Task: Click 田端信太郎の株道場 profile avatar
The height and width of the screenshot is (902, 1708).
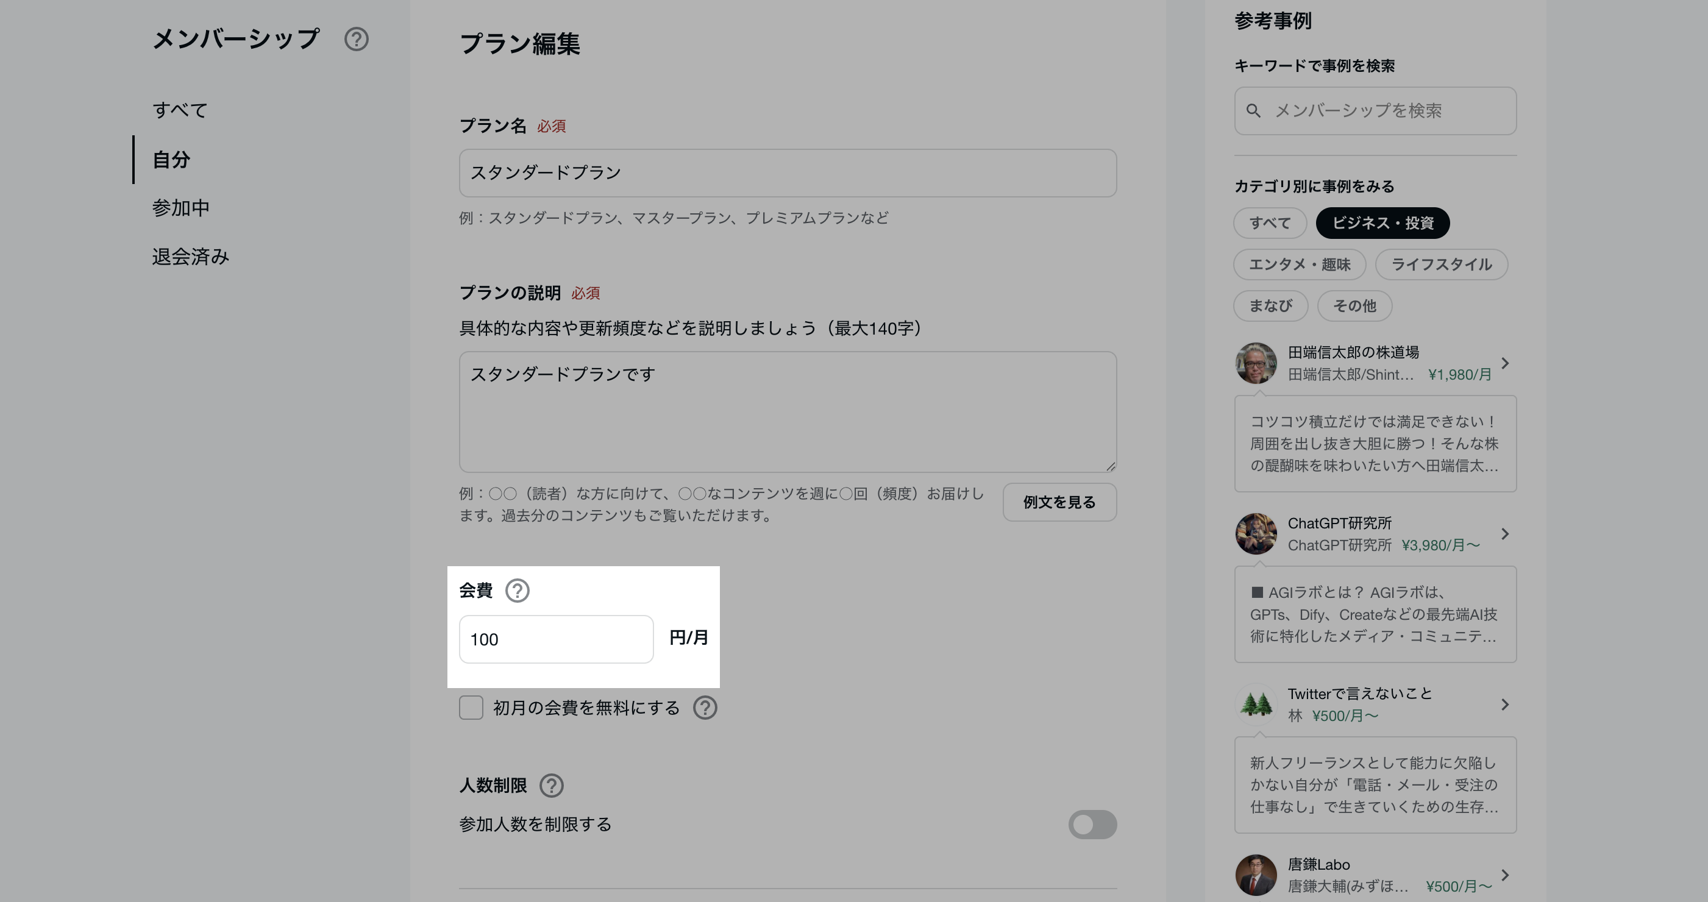Action: (x=1256, y=363)
